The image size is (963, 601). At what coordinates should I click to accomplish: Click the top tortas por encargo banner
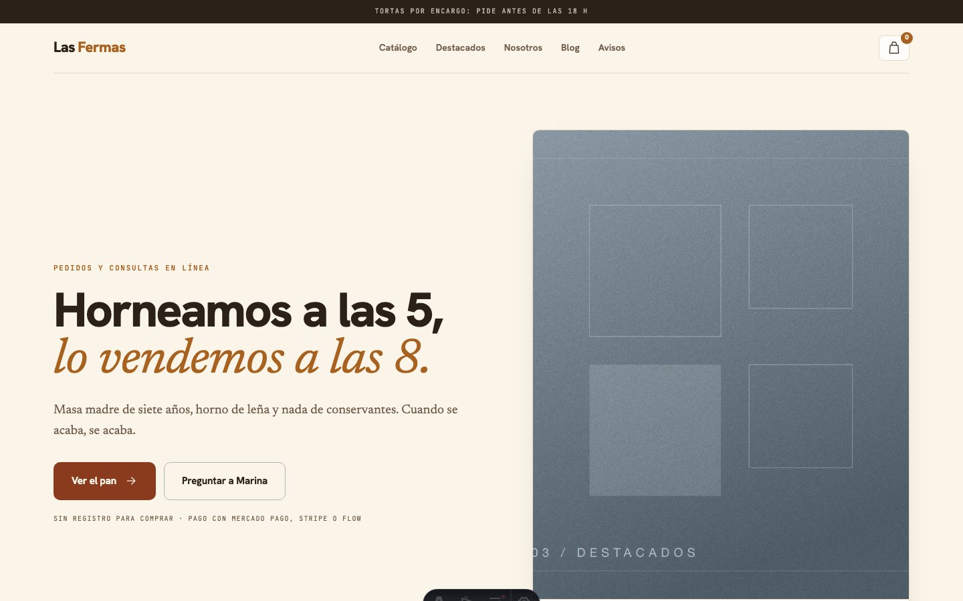[x=481, y=11]
